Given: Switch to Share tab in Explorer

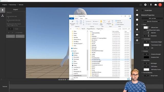Looking at the screenshot, I should click(81, 18).
